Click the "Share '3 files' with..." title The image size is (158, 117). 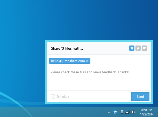click(67, 48)
